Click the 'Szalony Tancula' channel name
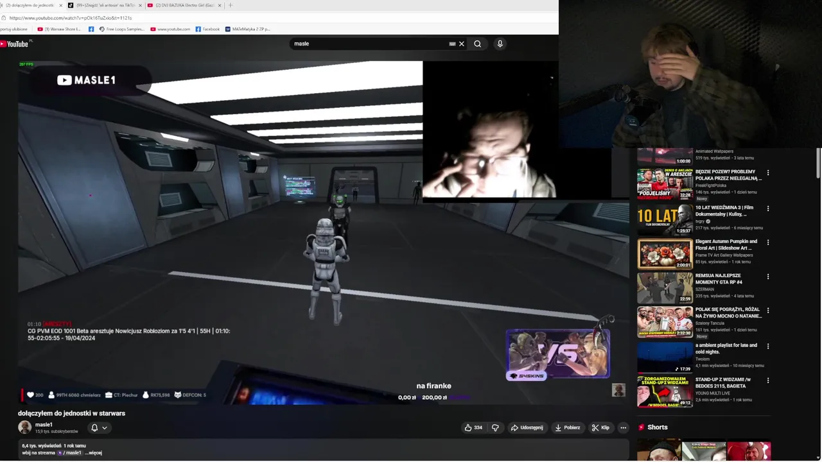 pos(710,323)
